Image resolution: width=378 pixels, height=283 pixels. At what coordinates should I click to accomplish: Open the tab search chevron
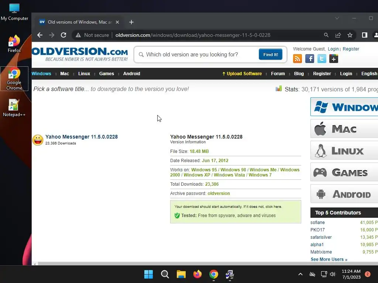pyautogui.click(x=337, y=18)
